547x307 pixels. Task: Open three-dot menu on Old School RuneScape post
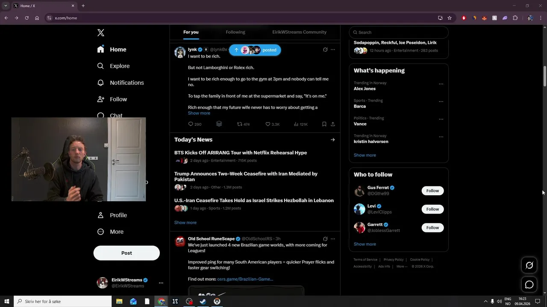[333, 239]
